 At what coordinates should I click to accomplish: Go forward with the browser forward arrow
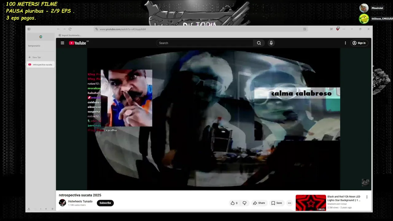click(x=64, y=29)
